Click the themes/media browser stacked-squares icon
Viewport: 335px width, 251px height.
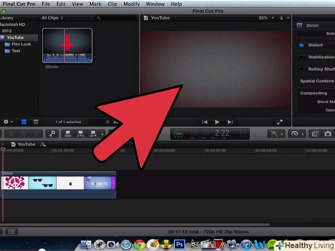(315, 134)
